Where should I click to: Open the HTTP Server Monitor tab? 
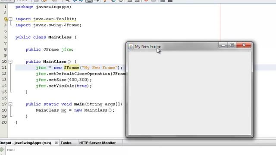[97, 143]
